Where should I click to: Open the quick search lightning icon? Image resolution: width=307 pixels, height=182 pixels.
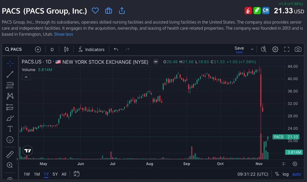(264, 49)
